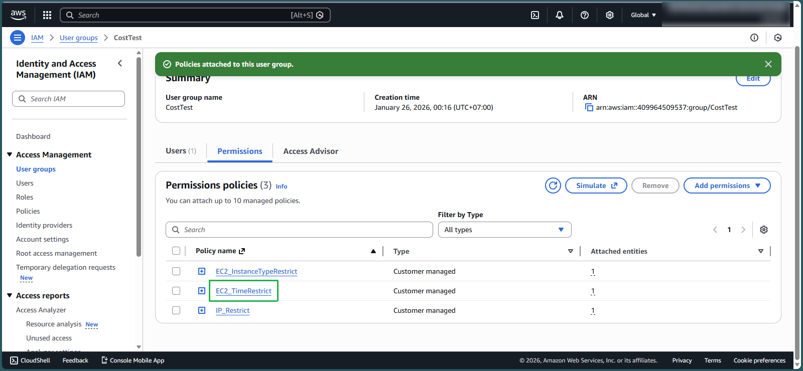Click the CloudShell footer icon

coord(14,360)
